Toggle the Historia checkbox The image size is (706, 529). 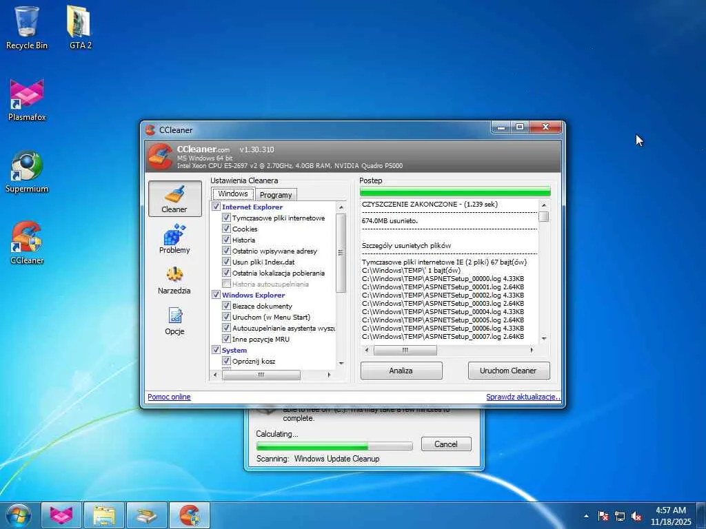tap(226, 240)
